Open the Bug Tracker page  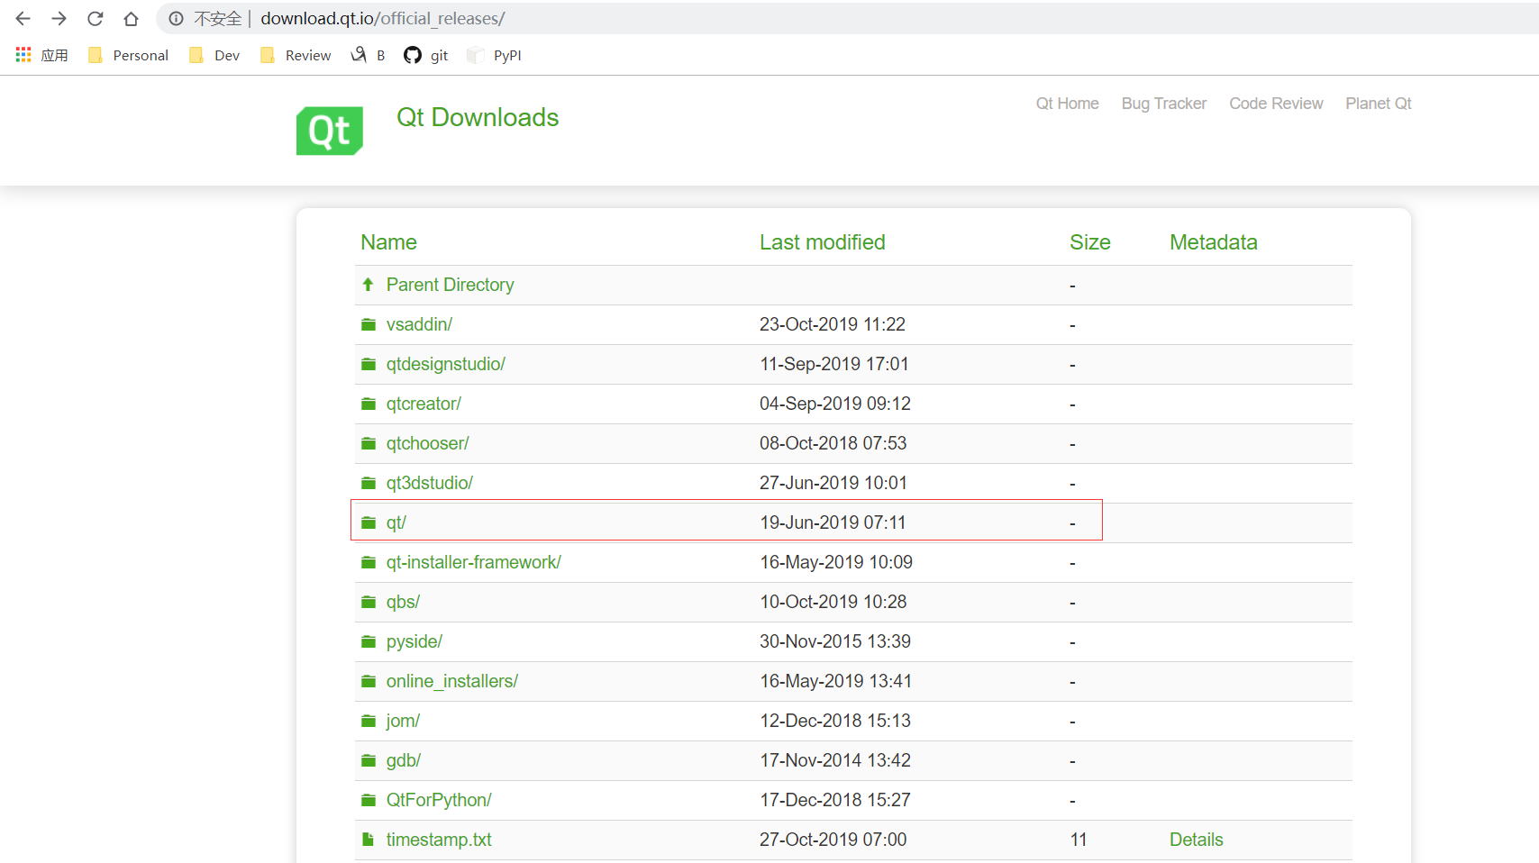pyautogui.click(x=1163, y=104)
